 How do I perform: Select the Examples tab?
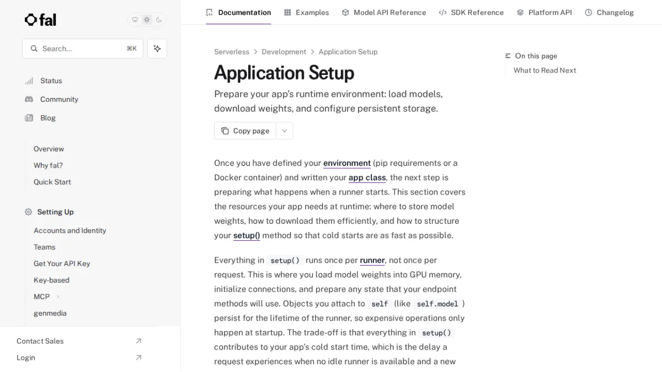pos(306,12)
